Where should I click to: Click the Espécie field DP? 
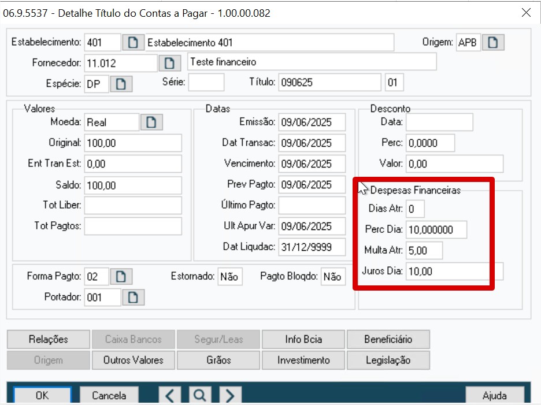click(x=97, y=84)
